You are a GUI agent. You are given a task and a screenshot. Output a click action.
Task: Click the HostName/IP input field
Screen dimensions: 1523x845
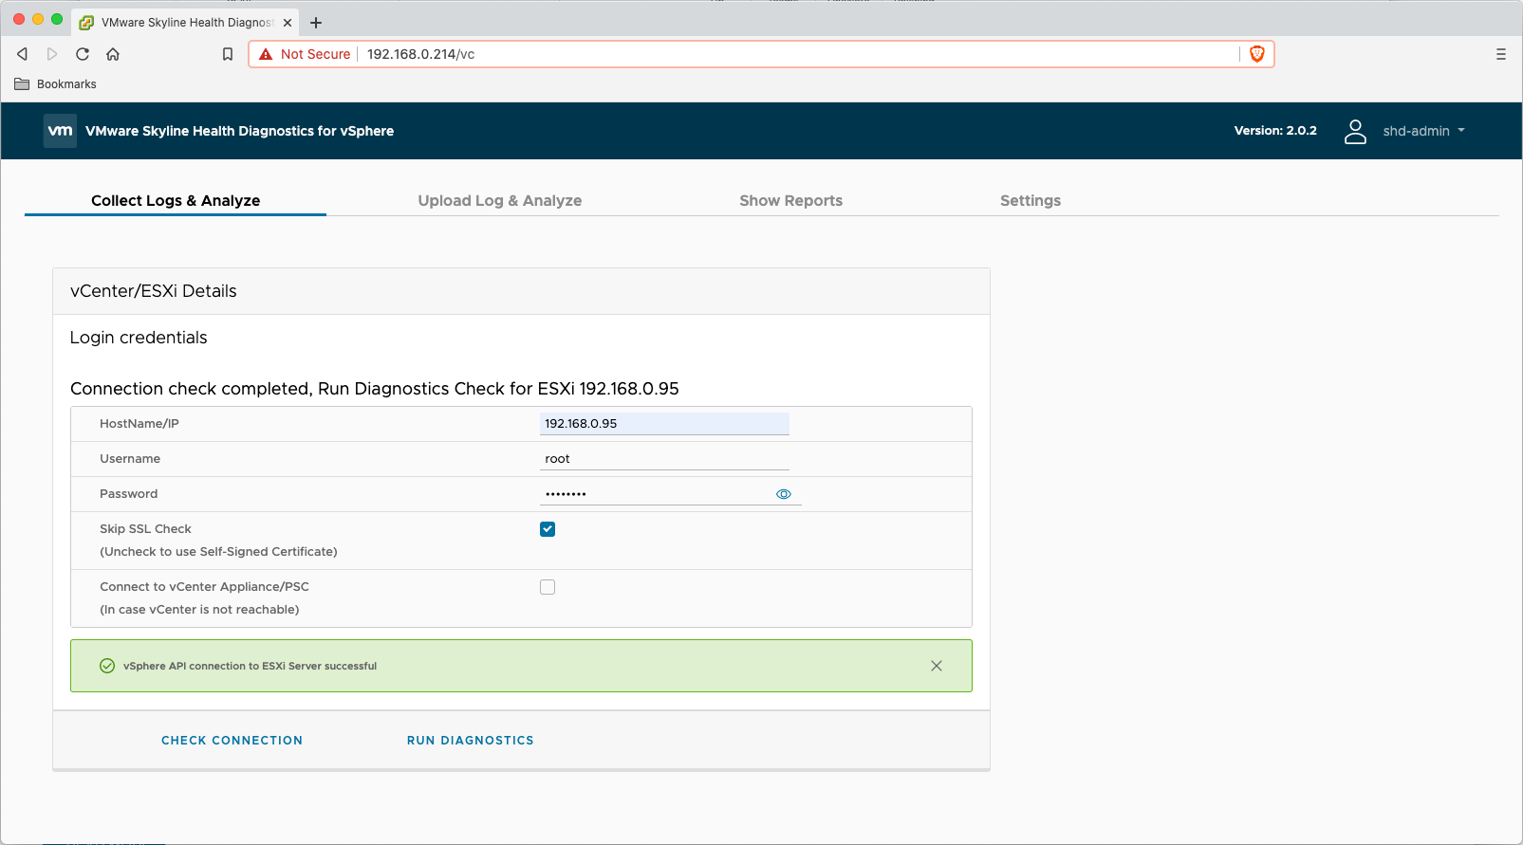tap(664, 424)
